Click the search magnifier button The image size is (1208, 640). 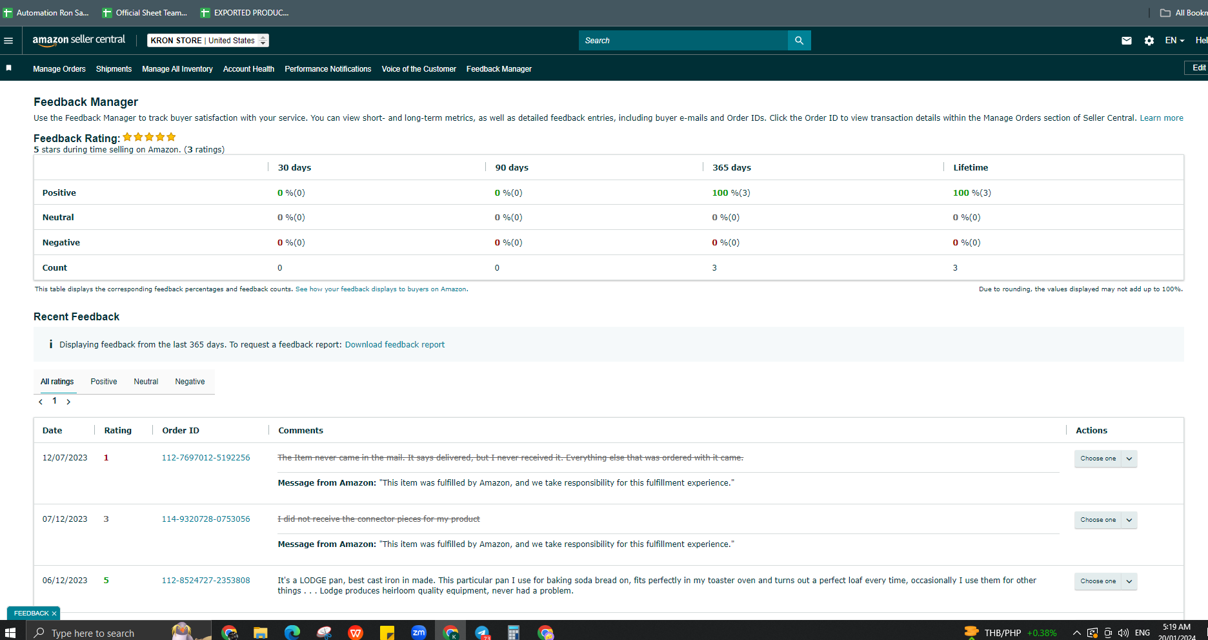(x=799, y=41)
